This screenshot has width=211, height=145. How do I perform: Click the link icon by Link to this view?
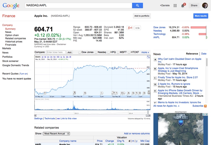tap(58, 118)
